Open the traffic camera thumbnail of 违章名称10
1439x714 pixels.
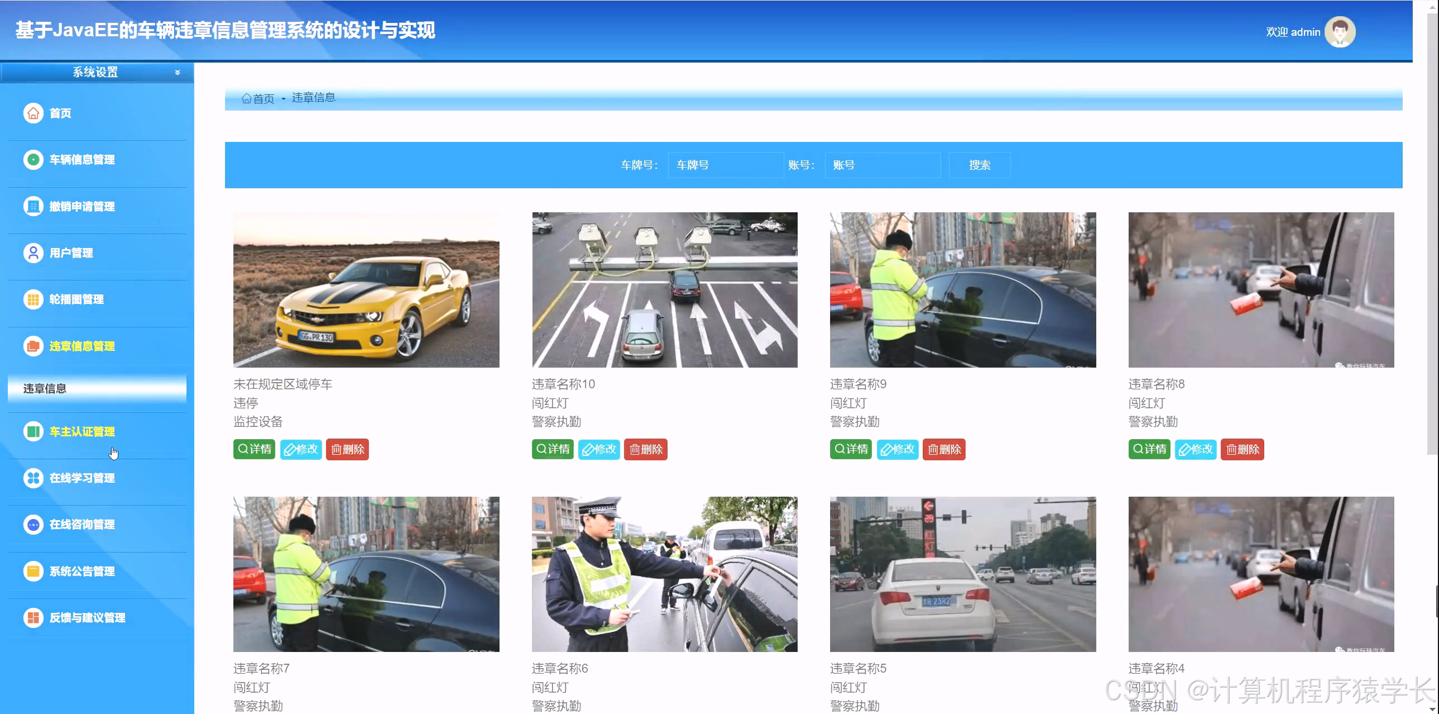(x=665, y=289)
